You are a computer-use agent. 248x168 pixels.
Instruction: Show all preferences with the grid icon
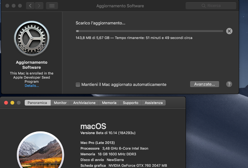52,6
